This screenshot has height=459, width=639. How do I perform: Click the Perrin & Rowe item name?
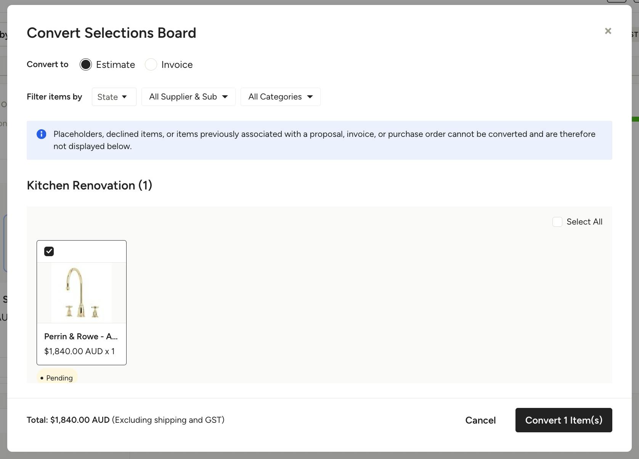(81, 336)
